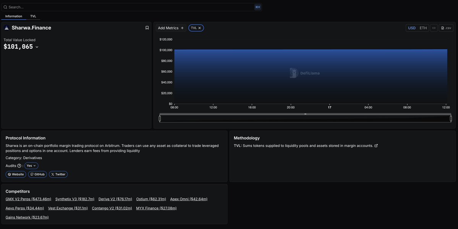Open the protocol Website link
The height and width of the screenshot is (229, 458).
pyautogui.click(x=16, y=174)
